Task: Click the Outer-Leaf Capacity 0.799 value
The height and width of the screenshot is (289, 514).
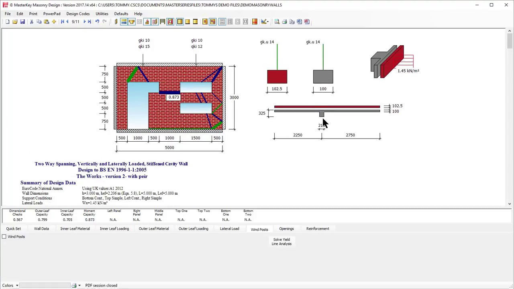Action: coord(42,220)
